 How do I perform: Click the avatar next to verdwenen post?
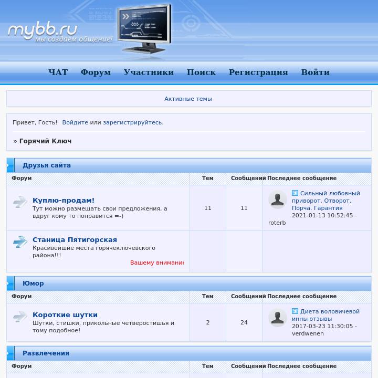pyautogui.click(x=278, y=318)
